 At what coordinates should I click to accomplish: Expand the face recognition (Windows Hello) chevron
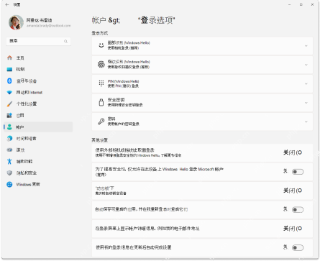click(306, 45)
